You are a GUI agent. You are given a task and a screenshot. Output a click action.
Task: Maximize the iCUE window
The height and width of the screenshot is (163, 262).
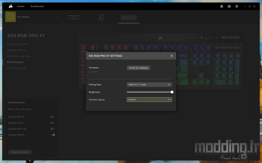250,6
